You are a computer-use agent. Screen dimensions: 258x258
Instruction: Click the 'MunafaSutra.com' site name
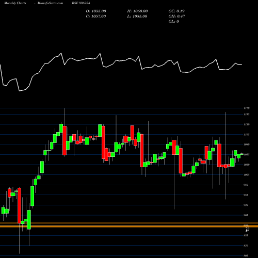(x=50, y=3)
